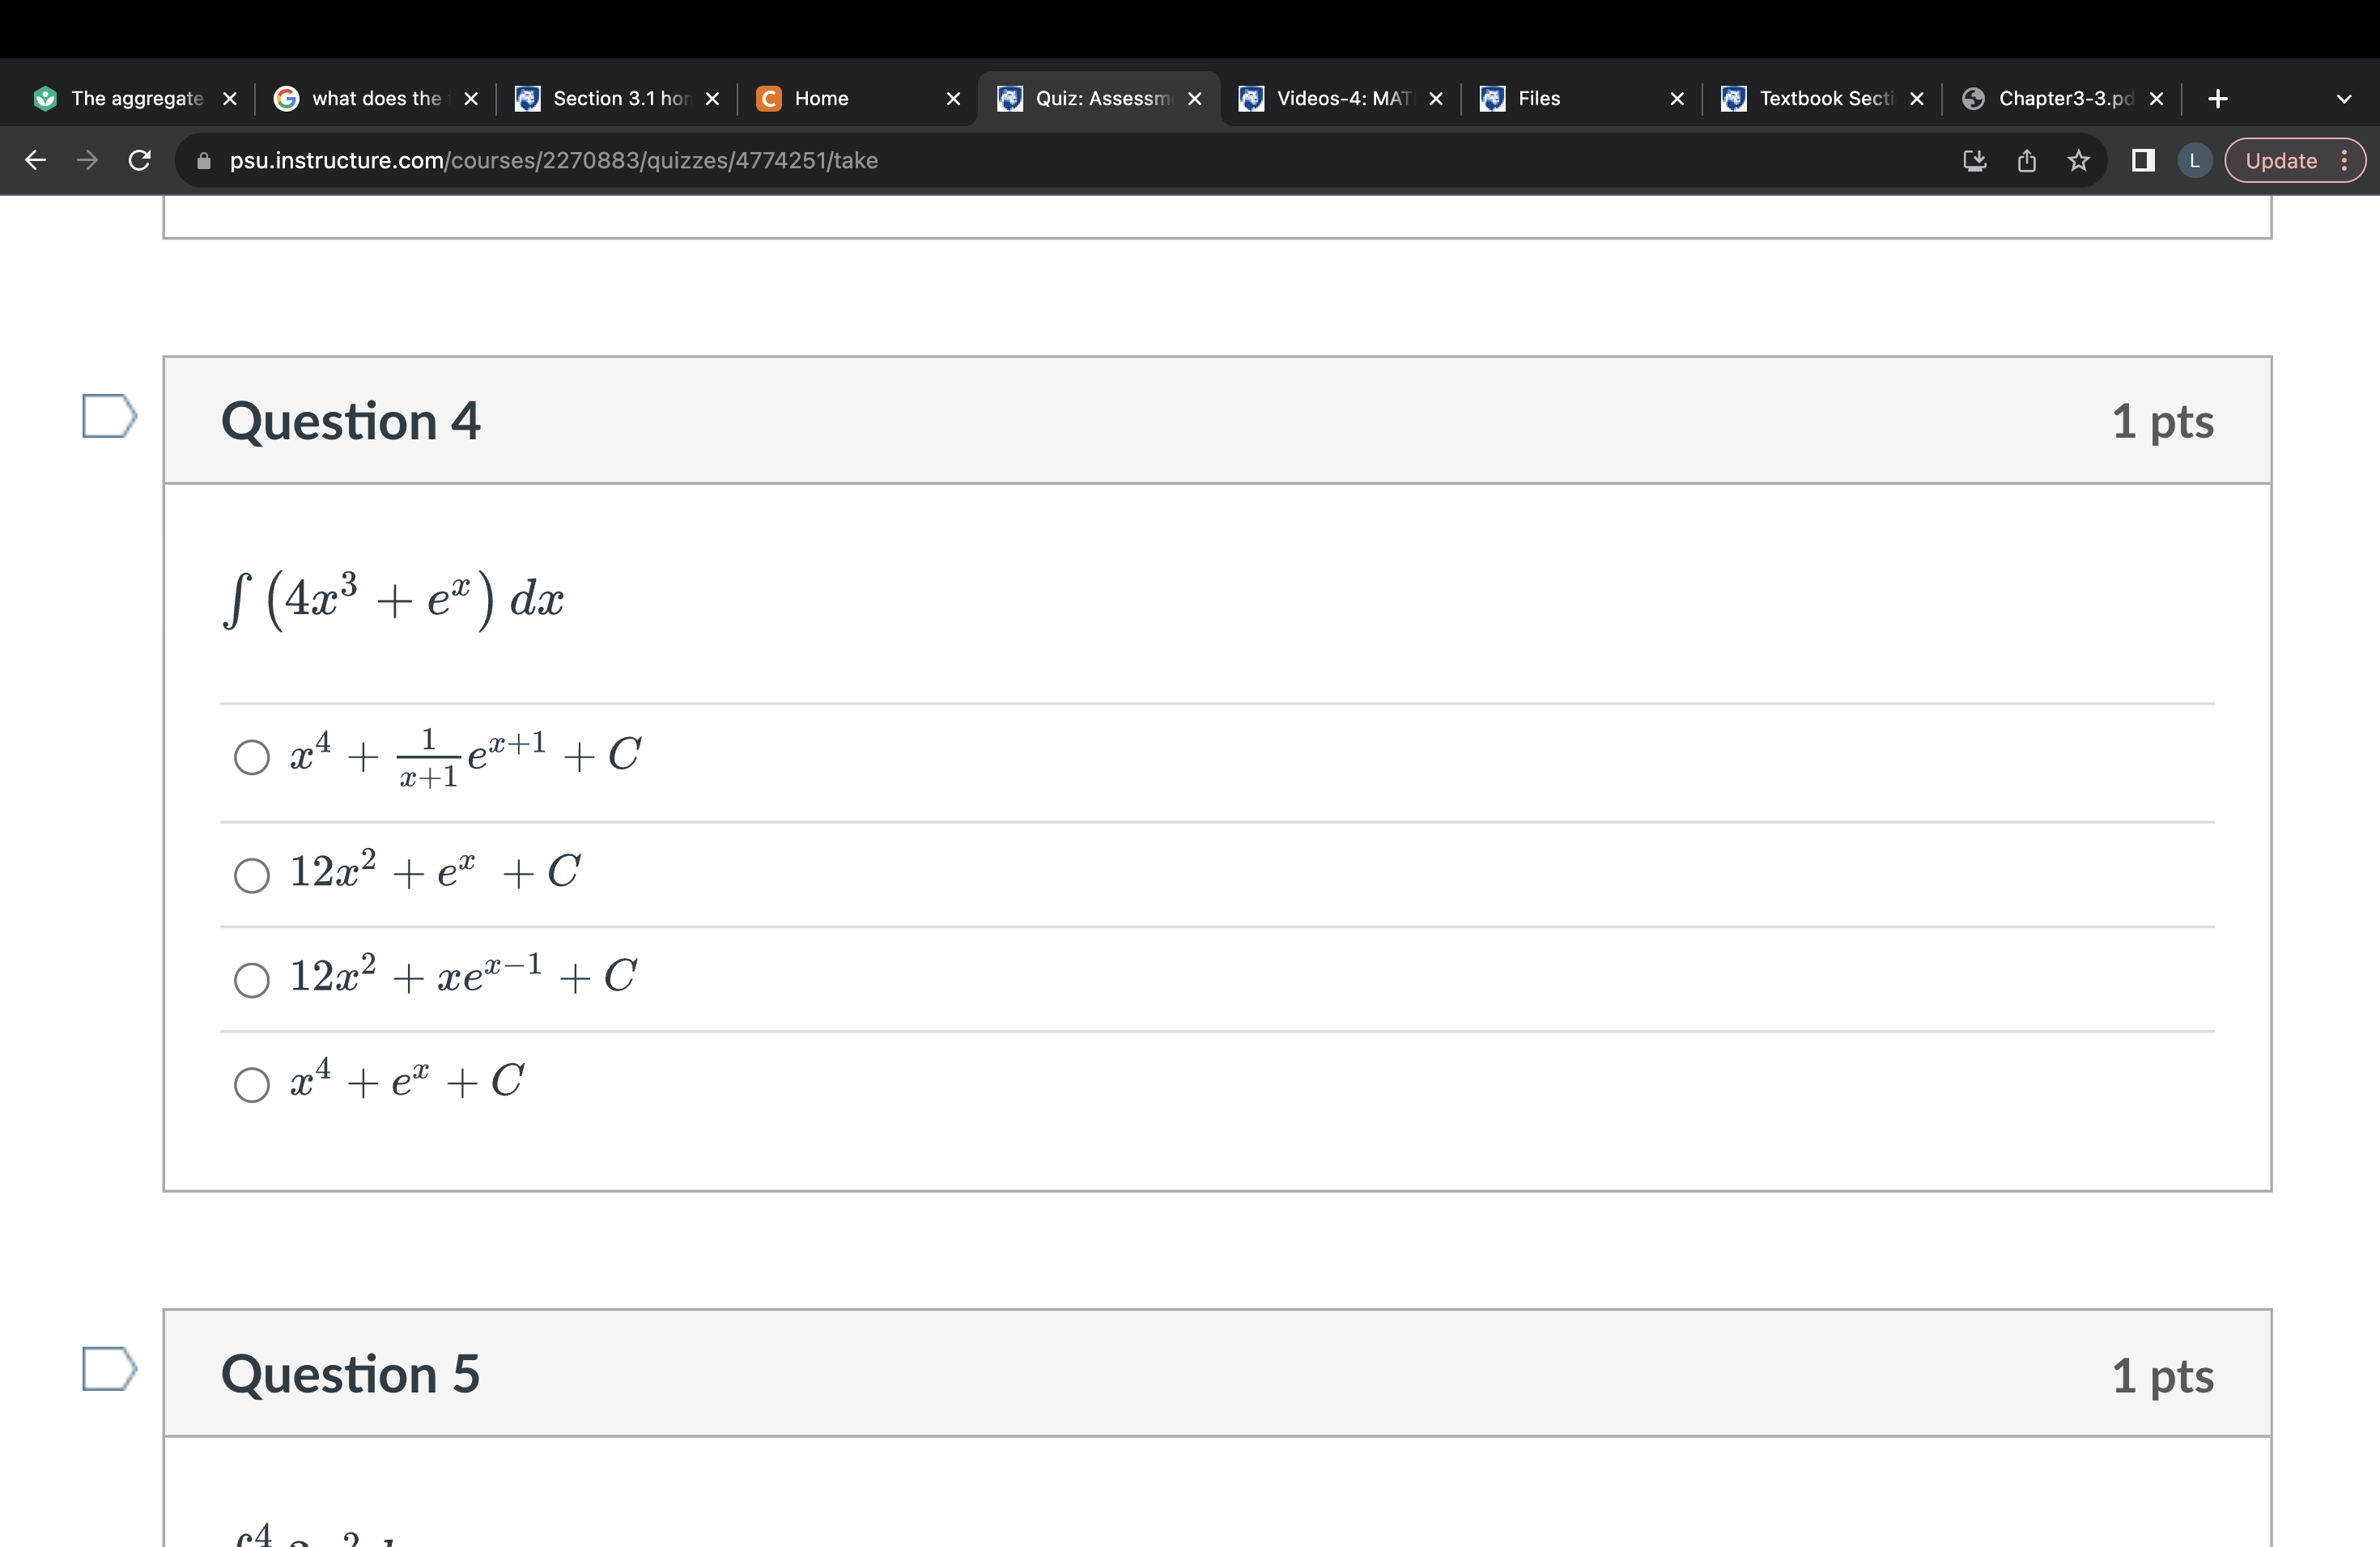The height and width of the screenshot is (1547, 2380).
Task: Select answer 12x² + eˣ + C
Action: [252, 875]
